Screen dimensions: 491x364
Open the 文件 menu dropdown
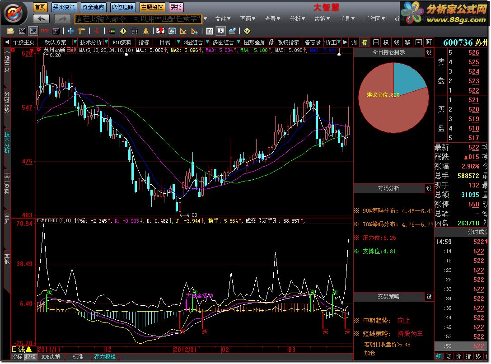pyautogui.click(x=223, y=19)
